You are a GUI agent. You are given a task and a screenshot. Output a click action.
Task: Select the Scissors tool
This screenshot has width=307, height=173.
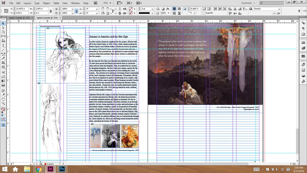[3, 73]
